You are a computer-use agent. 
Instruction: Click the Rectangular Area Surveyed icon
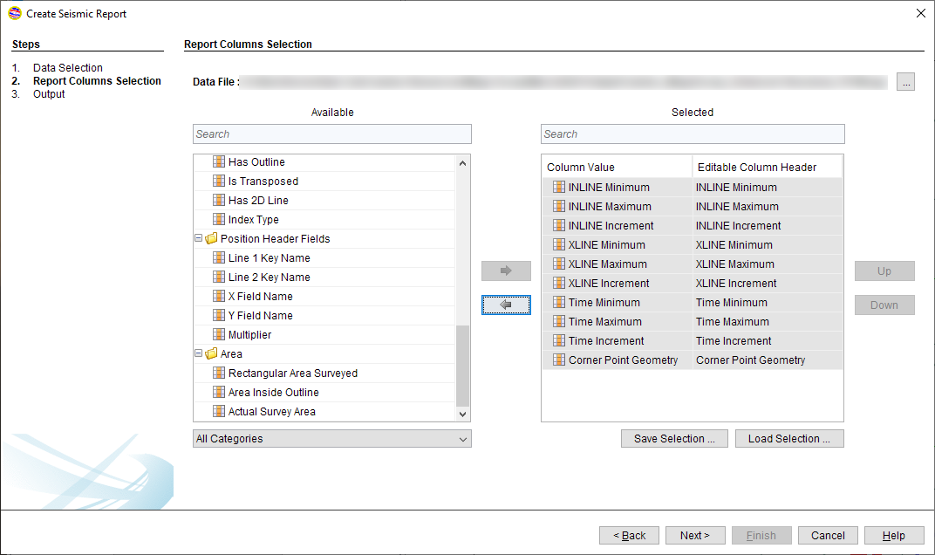tap(219, 373)
